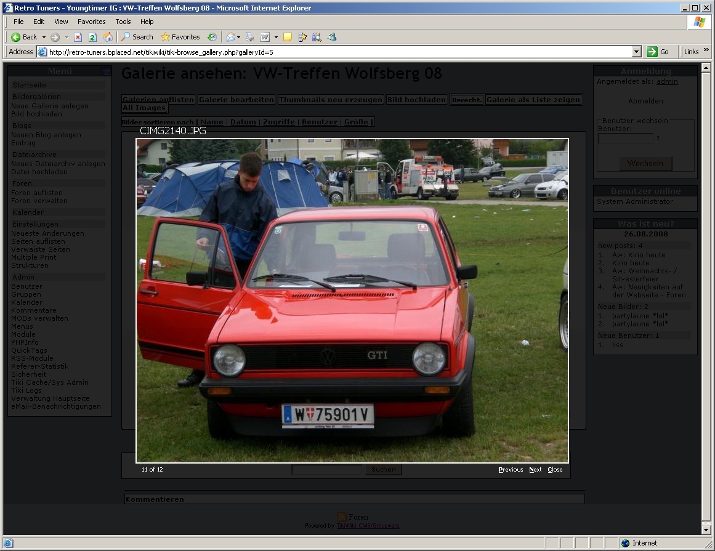Click the All Images button
The height and width of the screenshot is (551, 715).
coord(145,108)
